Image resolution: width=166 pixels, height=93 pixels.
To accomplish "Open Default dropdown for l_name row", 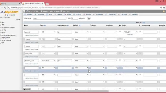I will (x=81, y=47).
